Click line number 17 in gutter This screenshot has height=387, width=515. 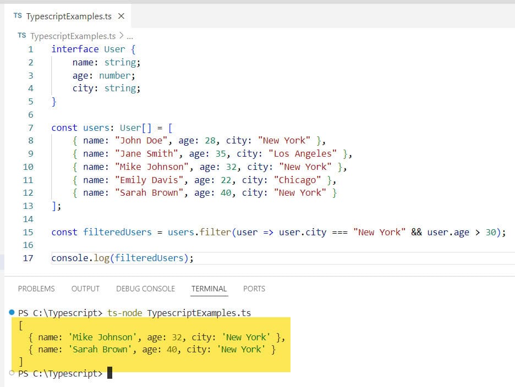pos(28,258)
